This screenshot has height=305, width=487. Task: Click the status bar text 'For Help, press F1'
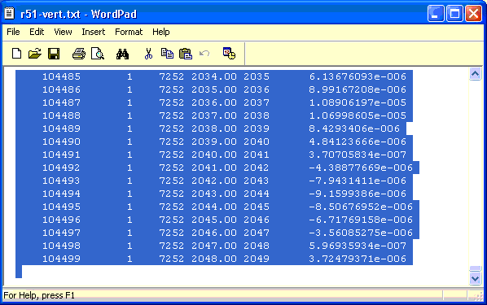tap(39, 295)
